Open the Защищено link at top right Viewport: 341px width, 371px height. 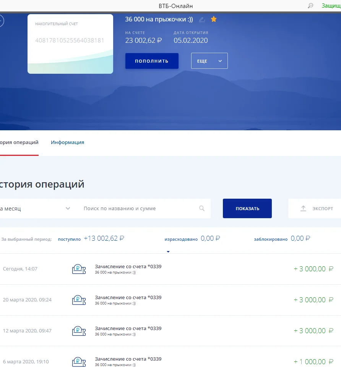coord(331,6)
